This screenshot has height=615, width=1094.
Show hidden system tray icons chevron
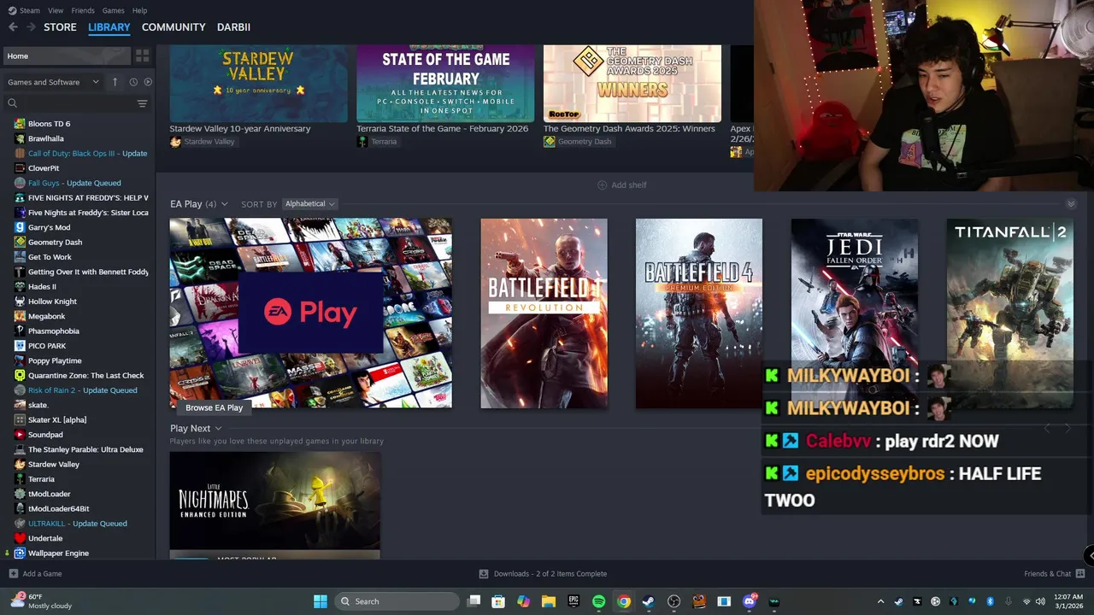coord(880,601)
